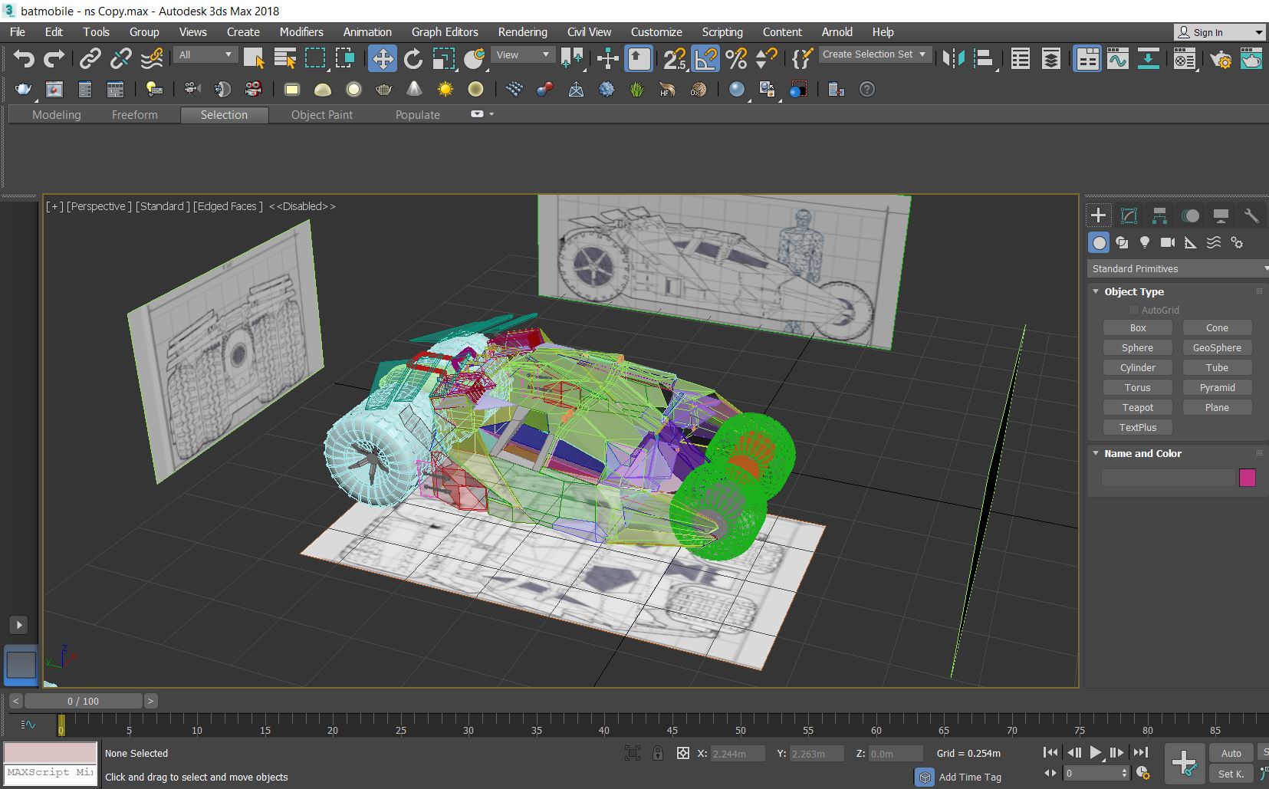
Task: Open the Edged Faces shading menu
Action: (x=228, y=206)
